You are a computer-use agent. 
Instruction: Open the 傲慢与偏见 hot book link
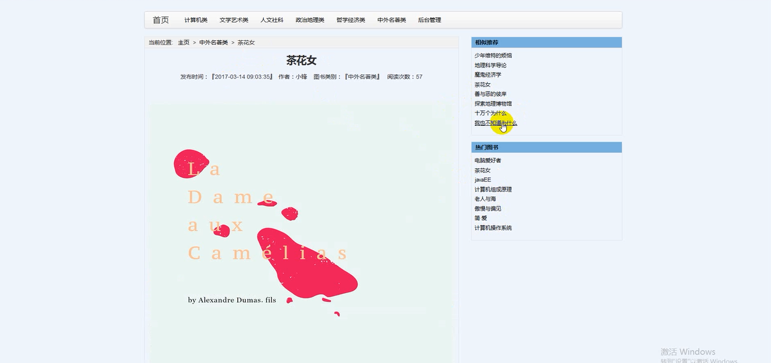tap(488, 208)
